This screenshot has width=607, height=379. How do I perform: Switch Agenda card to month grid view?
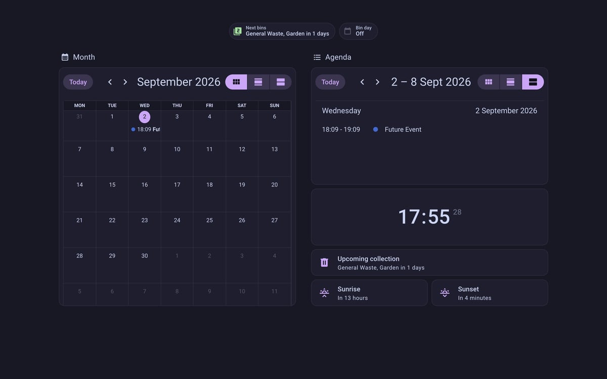click(489, 82)
